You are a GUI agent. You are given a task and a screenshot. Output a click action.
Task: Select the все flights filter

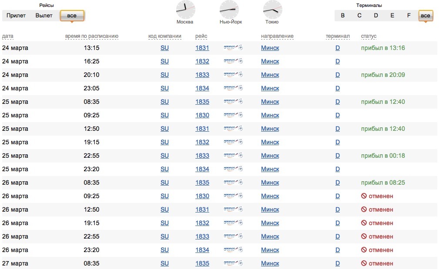click(x=72, y=16)
